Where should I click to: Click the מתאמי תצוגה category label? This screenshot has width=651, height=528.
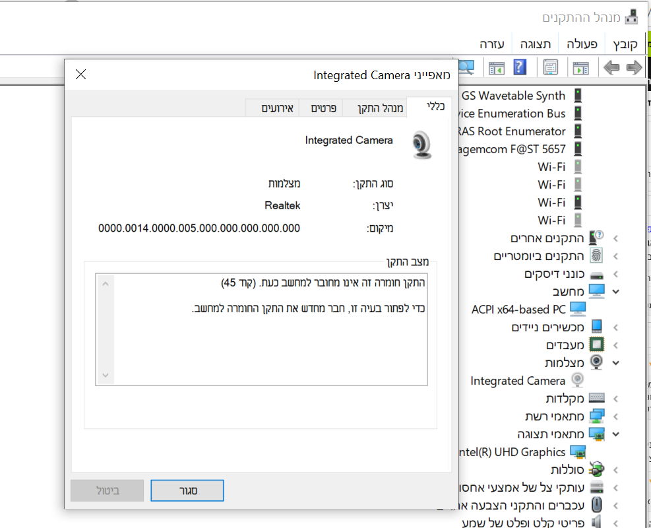coord(551,434)
